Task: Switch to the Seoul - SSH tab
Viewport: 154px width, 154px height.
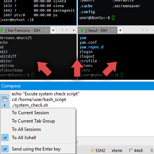Action: [96, 30]
